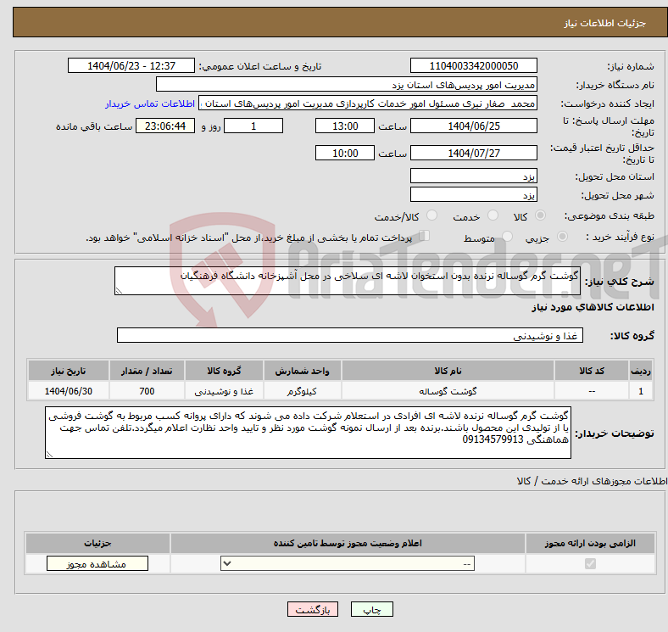Open the اطلاعات تماس خریدار link
This screenshot has height=632, width=668.
[x=150, y=104]
